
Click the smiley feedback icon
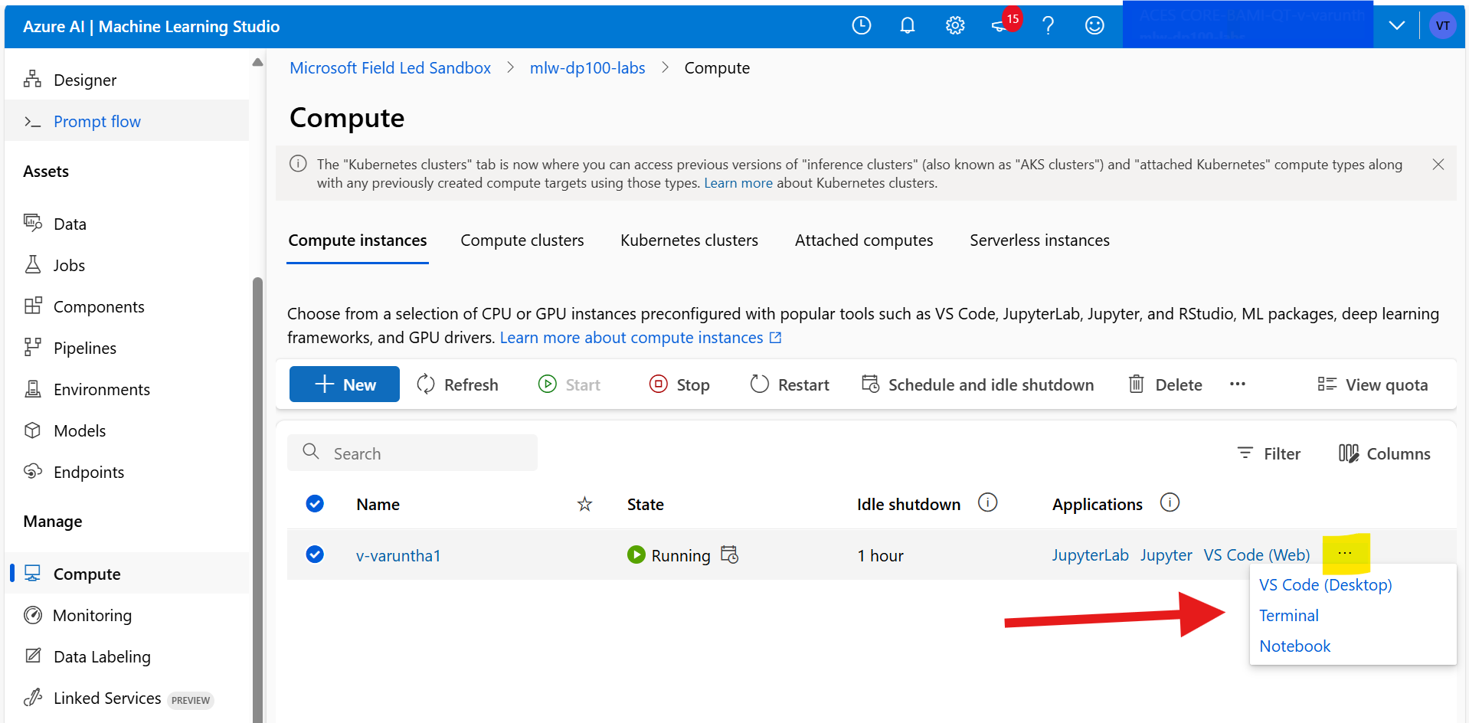click(1095, 26)
